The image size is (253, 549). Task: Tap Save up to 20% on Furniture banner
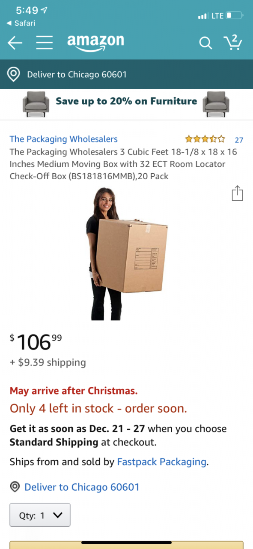pyautogui.click(x=126, y=104)
